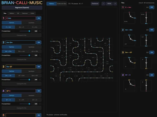Click Compartir tile under tile 3
157x117 pixels.
point(21,84)
